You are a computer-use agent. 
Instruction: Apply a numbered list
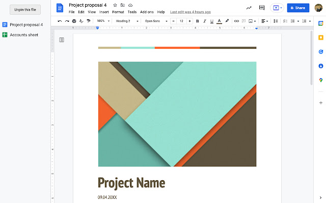[x=304, y=21]
